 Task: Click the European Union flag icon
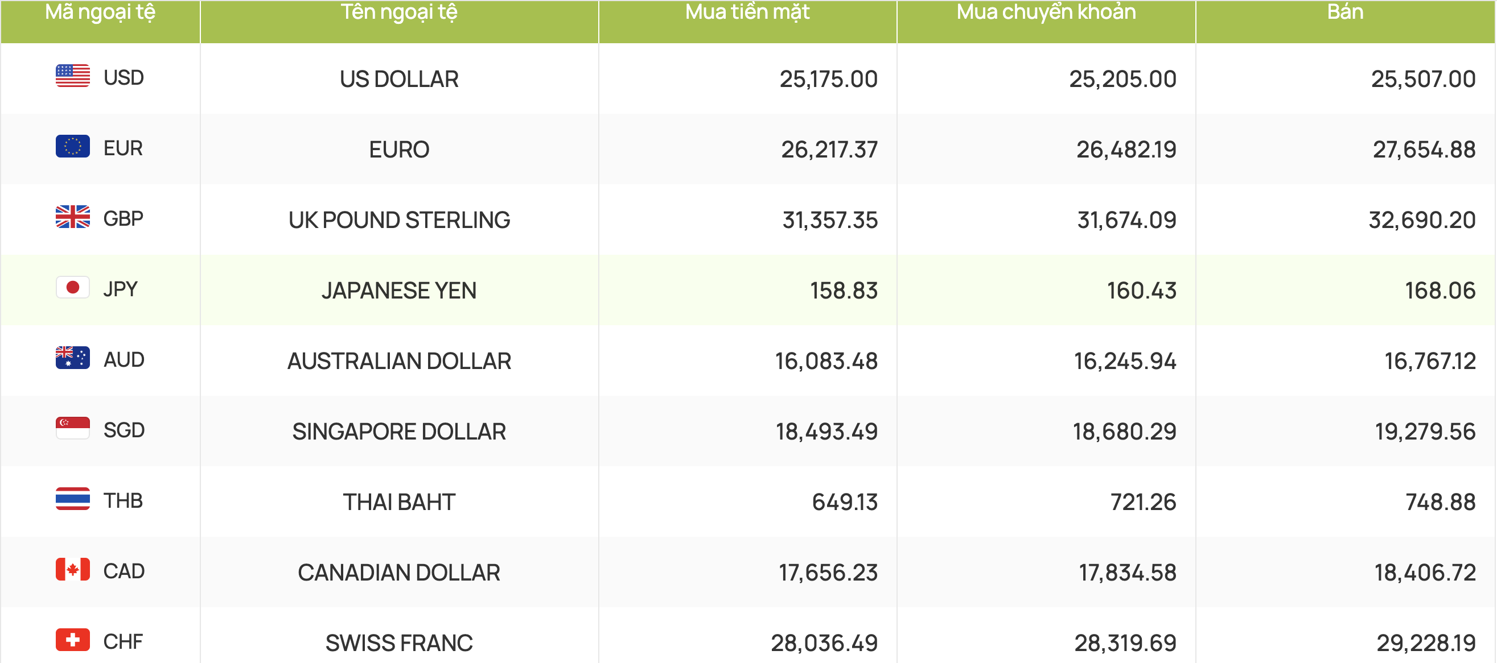[x=73, y=146]
